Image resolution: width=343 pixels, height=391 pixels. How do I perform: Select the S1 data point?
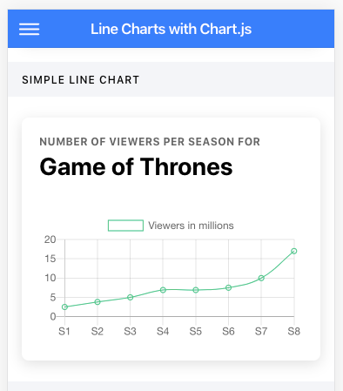[64, 307]
